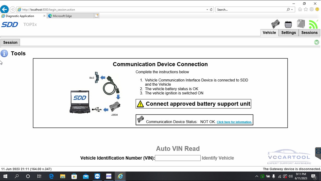
Task: Click the vehicle battery status icon
Action: [x=301, y=24]
